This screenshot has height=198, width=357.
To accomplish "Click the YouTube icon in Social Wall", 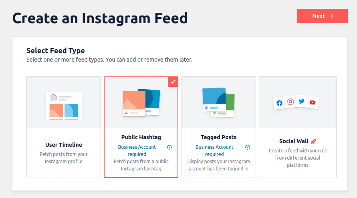I will tap(313, 102).
